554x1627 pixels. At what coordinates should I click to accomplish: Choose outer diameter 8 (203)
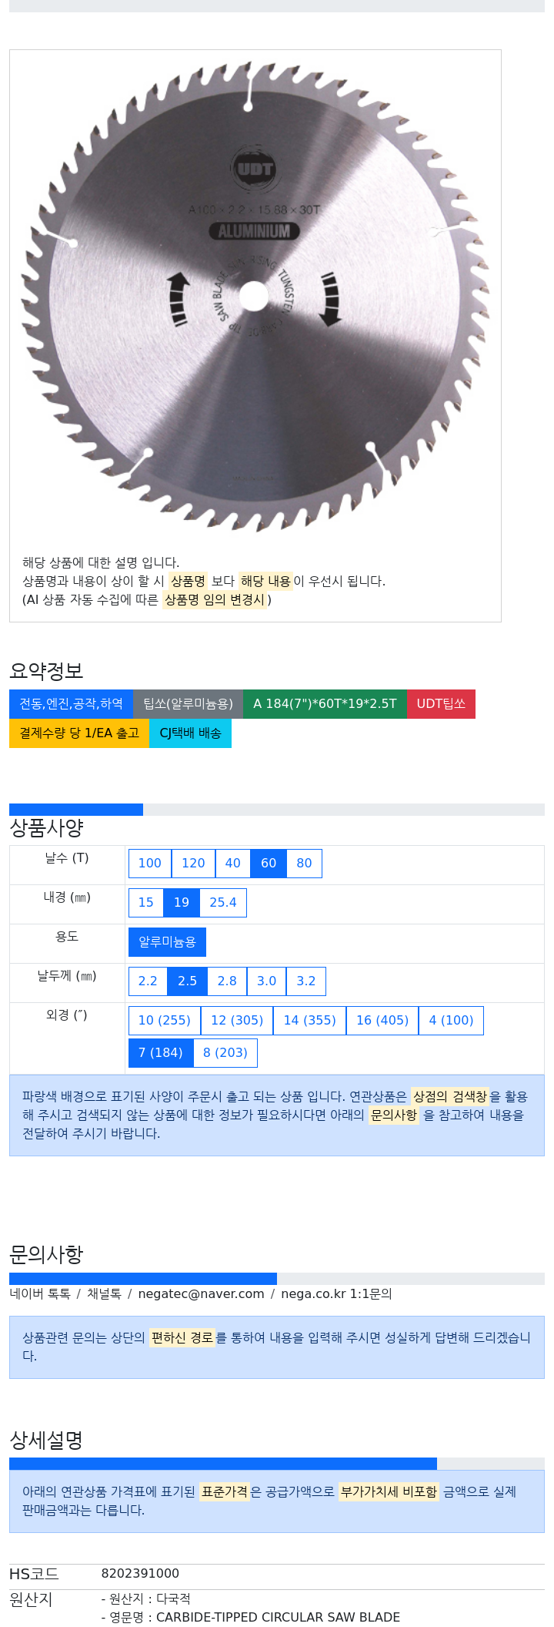click(225, 1052)
